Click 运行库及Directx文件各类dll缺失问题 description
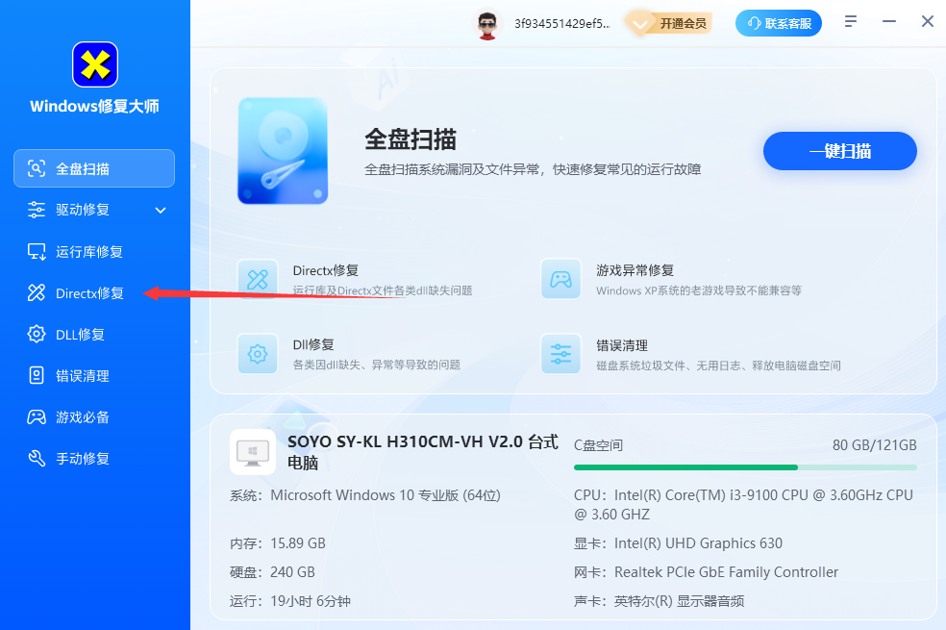This screenshot has height=630, width=946. 383,290
